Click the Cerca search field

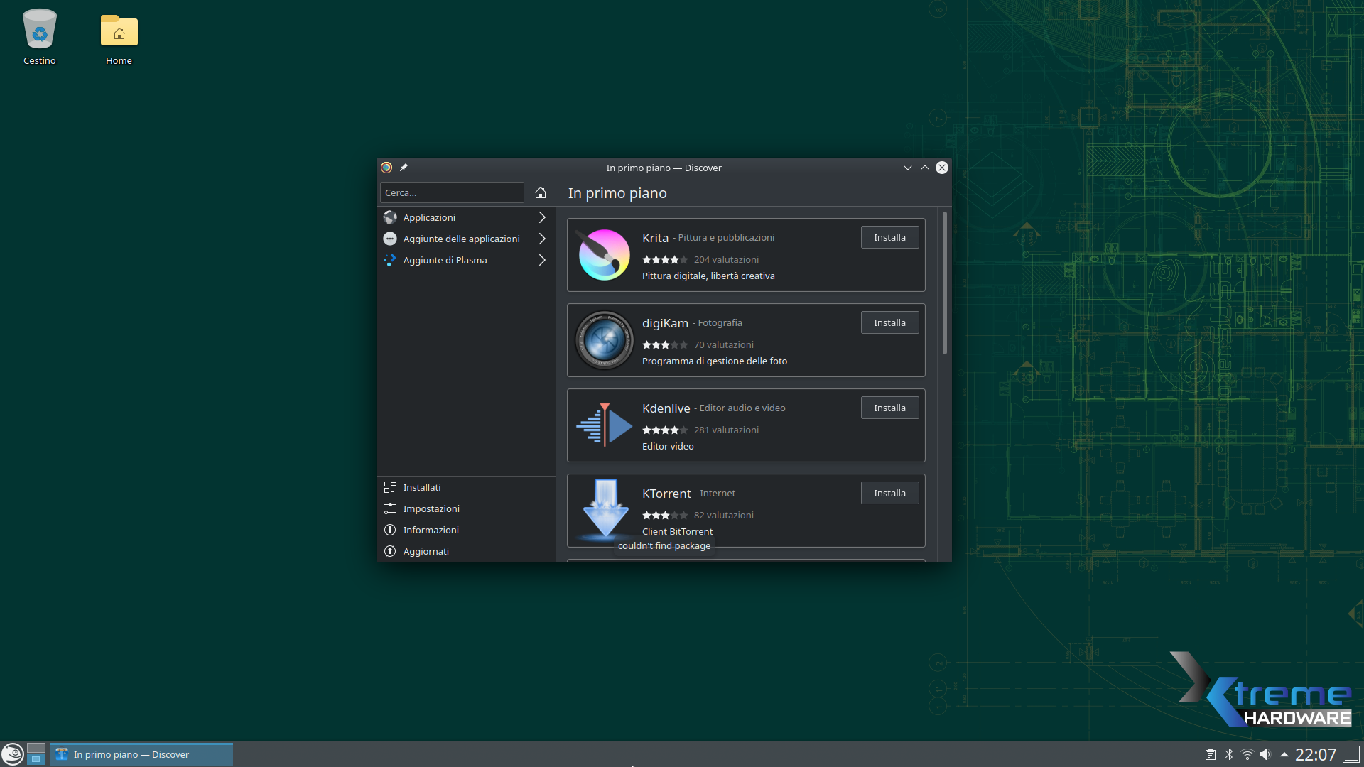(x=452, y=192)
